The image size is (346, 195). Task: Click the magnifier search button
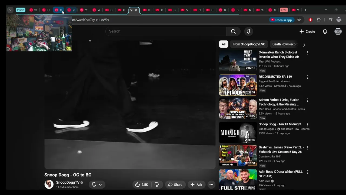tap(233, 31)
